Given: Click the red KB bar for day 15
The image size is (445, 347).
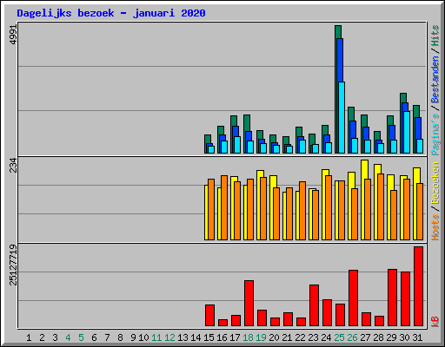Looking at the screenshot, I should coord(209,315).
